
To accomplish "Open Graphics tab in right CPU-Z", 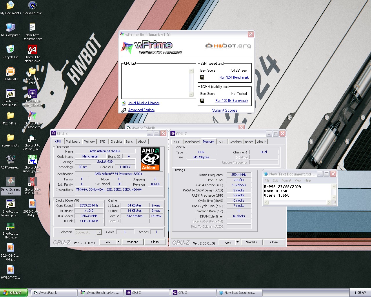I will 236,142.
